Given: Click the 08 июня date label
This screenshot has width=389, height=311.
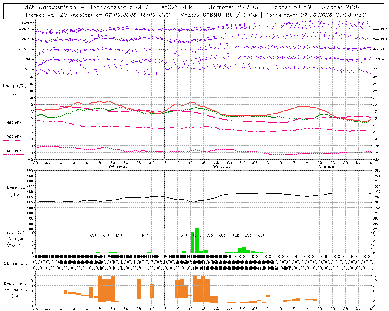Looking at the screenshot, I should (118, 167).
